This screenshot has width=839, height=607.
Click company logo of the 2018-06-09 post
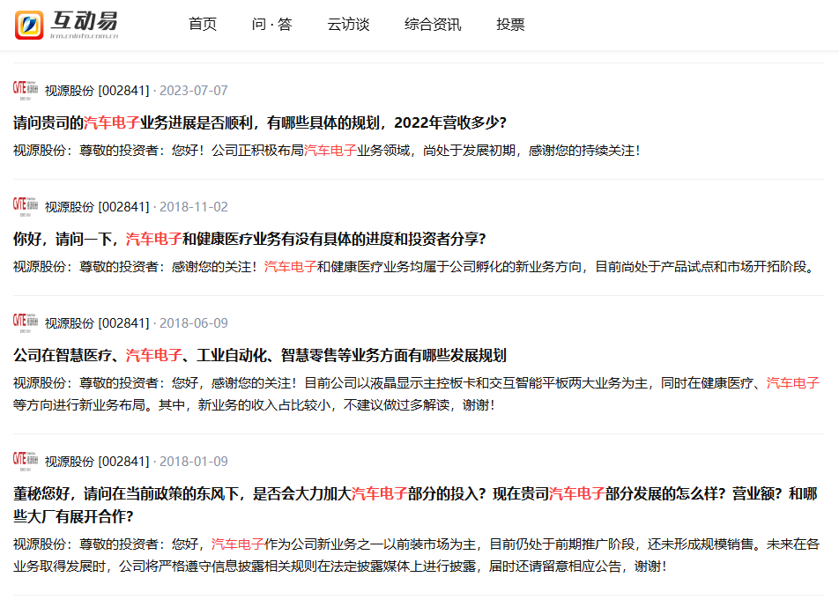click(x=26, y=322)
